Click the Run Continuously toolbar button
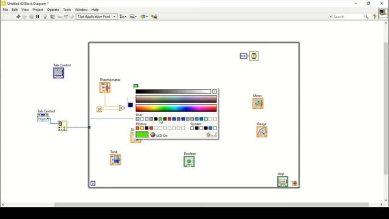 click(x=24, y=16)
